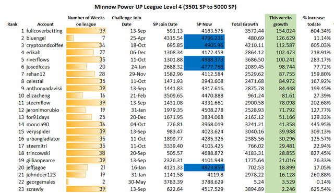Click the blue 4823.859 cell for jeffjagoe
The height and width of the screenshot is (193, 334).
click(204, 167)
